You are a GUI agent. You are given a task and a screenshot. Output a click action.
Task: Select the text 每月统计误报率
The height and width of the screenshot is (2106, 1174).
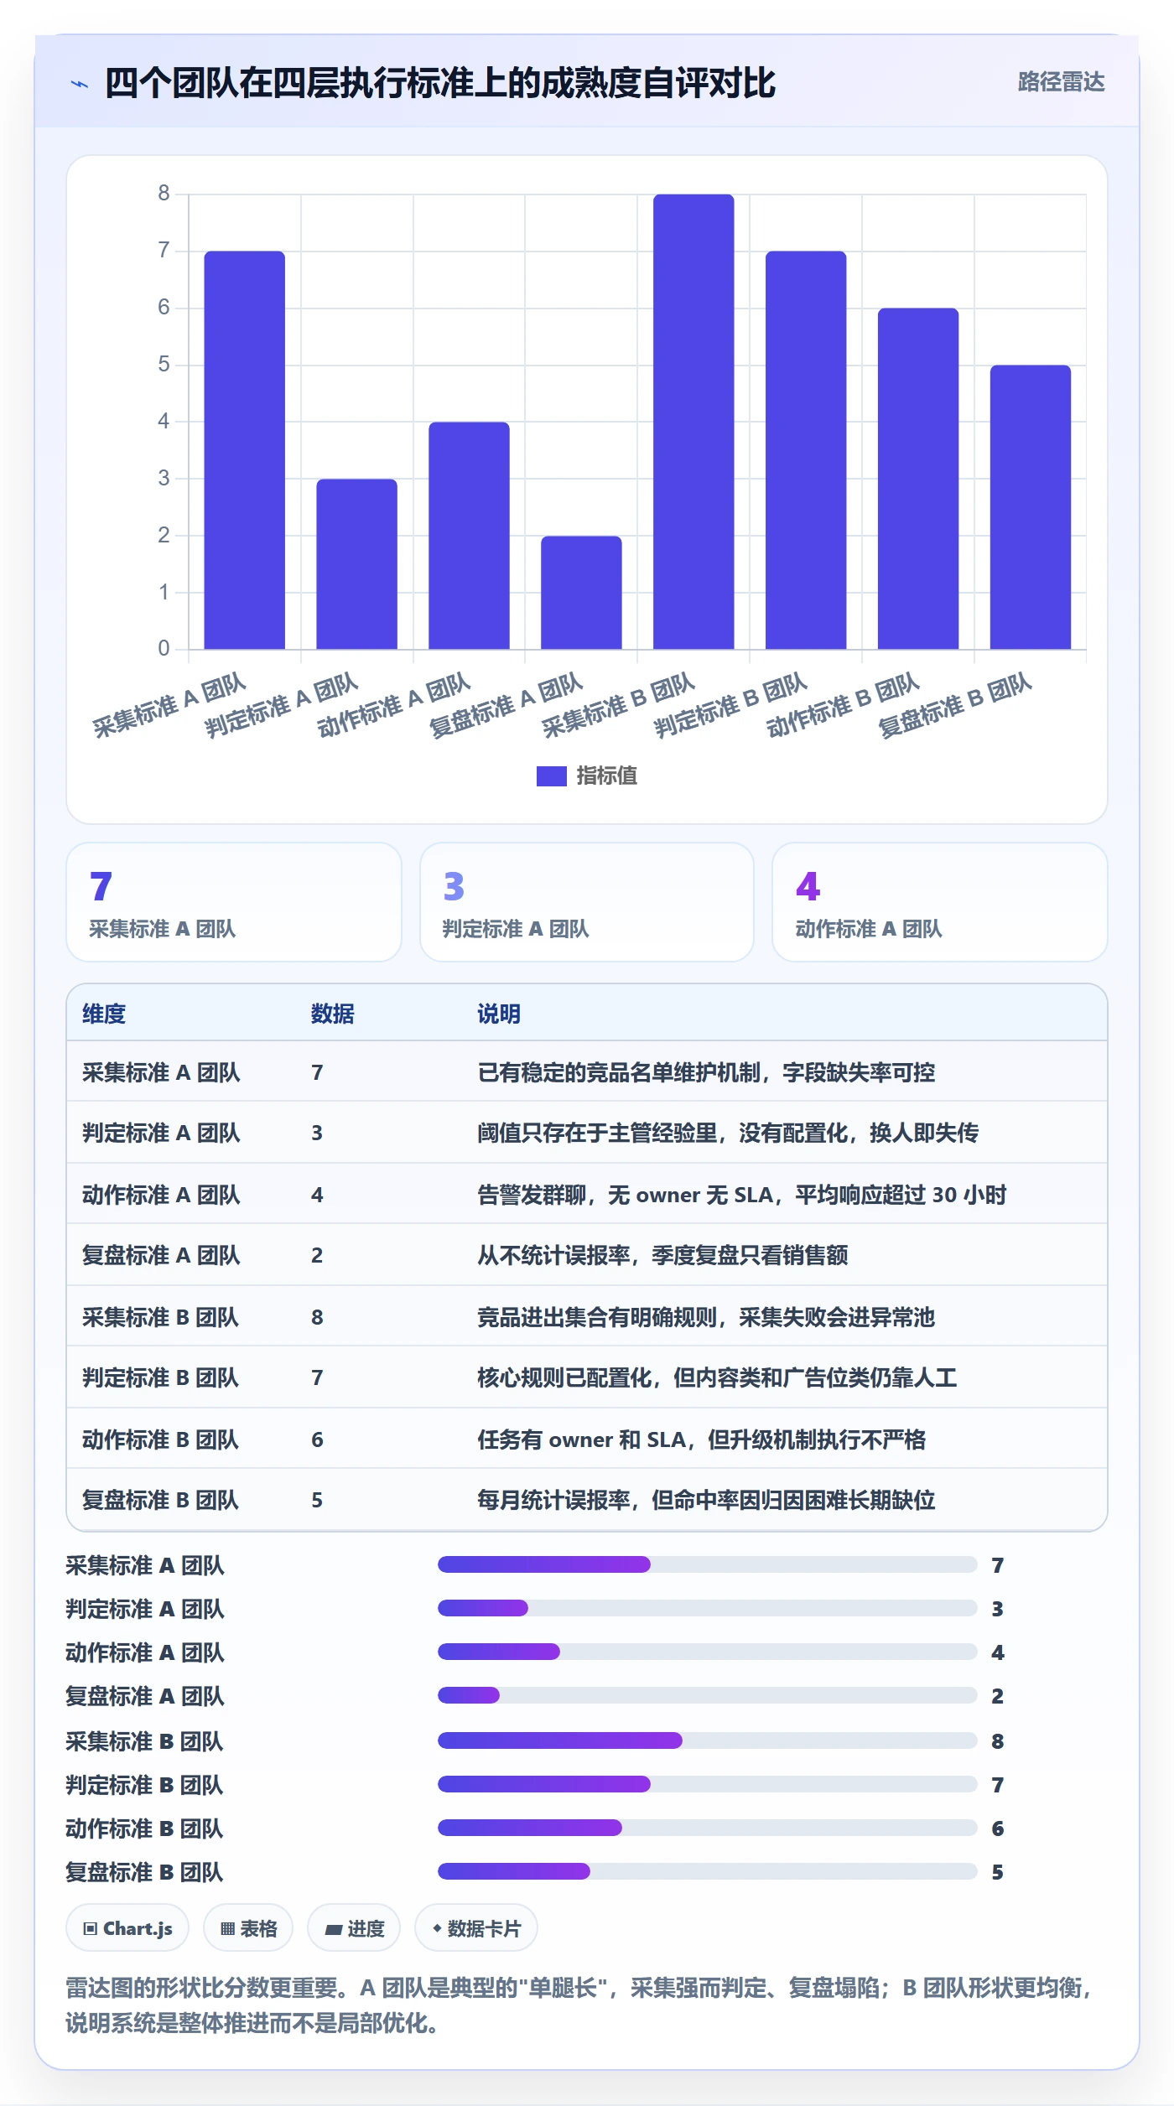click(x=553, y=1500)
